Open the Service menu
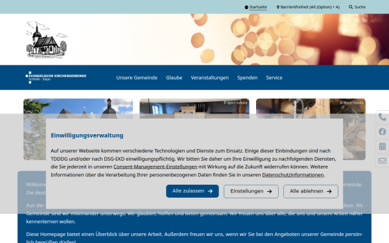Image resolution: width=389 pixels, height=243 pixels. pyautogui.click(x=274, y=78)
